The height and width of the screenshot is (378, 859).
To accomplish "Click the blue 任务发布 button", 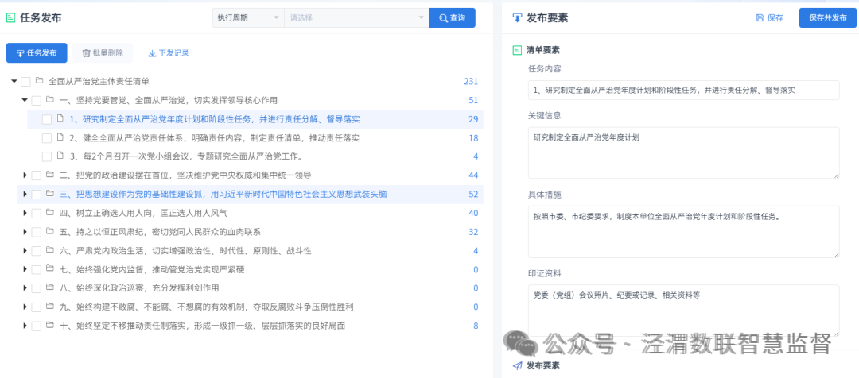I will pos(37,53).
